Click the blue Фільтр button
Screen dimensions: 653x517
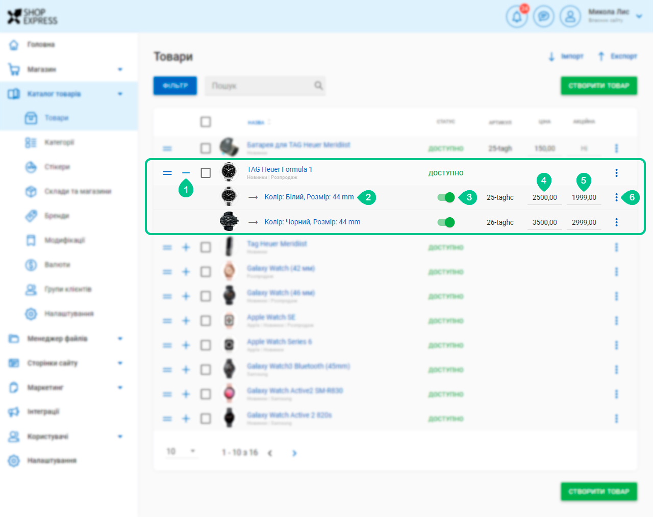[x=175, y=86]
